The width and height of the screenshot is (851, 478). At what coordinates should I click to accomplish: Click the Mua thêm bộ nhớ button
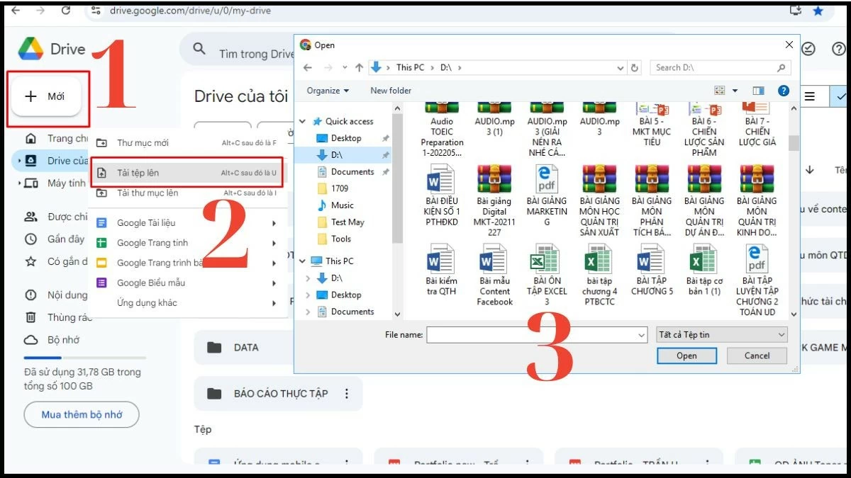(x=81, y=414)
